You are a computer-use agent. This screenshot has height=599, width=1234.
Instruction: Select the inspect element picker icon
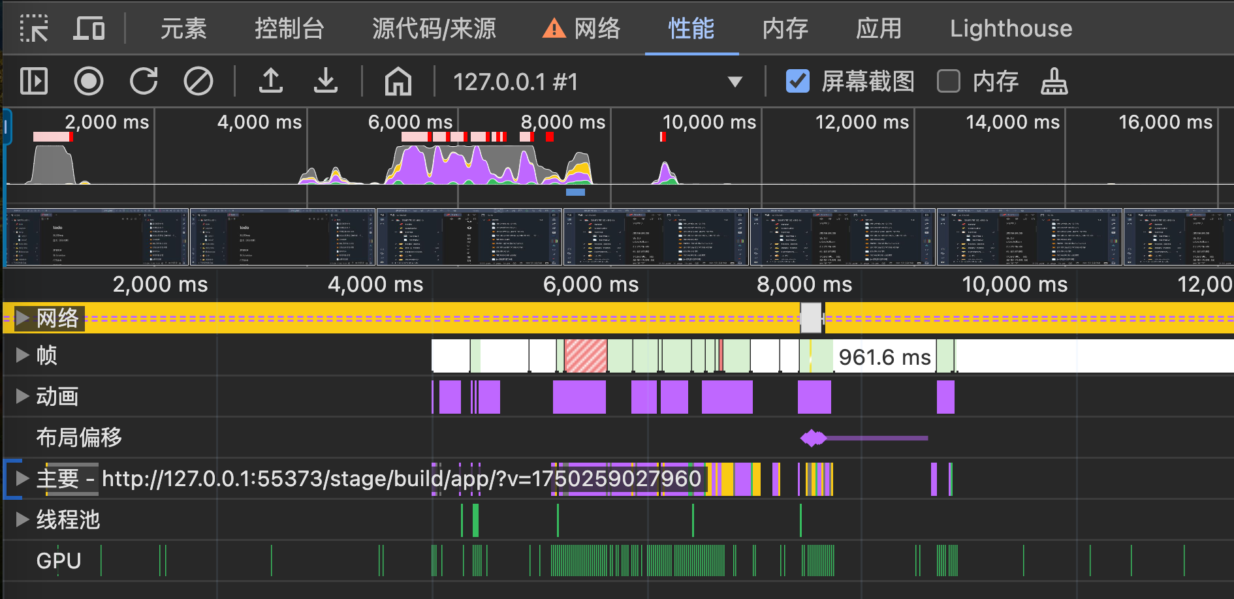point(34,29)
